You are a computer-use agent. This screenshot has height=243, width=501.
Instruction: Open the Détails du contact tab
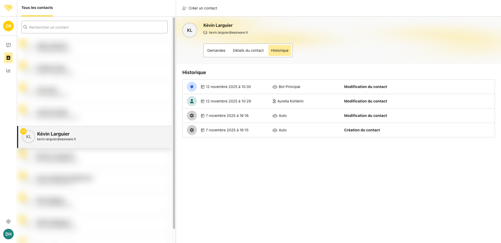[248, 50]
